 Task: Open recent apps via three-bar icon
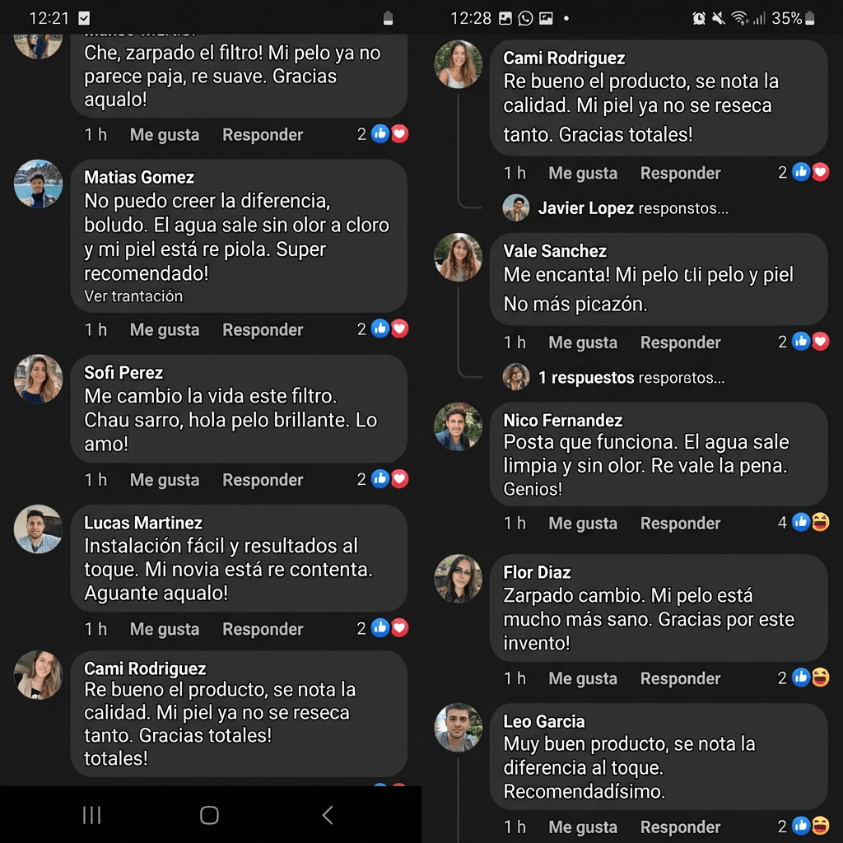[x=92, y=815]
